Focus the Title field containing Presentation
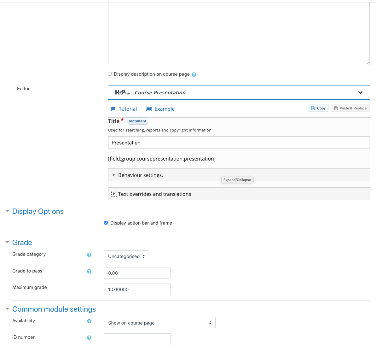Viewport: 376px width, 346px height. (239, 143)
